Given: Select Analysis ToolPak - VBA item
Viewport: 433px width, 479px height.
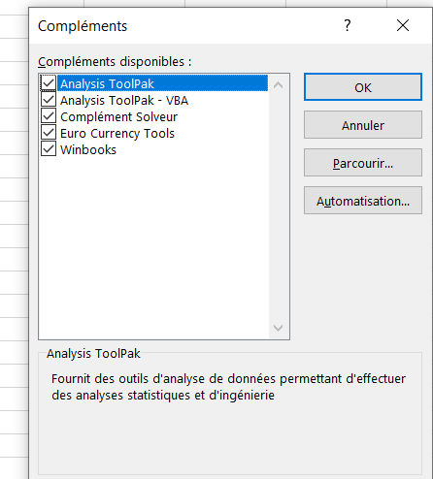Looking at the screenshot, I should click(124, 100).
